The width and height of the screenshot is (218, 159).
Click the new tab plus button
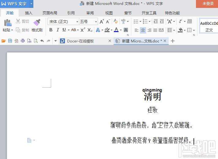173,41
